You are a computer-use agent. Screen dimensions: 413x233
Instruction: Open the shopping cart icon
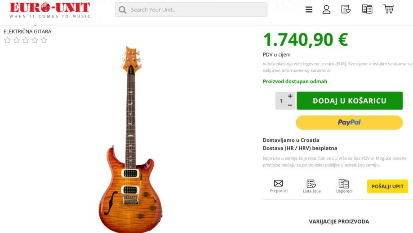coord(388,9)
